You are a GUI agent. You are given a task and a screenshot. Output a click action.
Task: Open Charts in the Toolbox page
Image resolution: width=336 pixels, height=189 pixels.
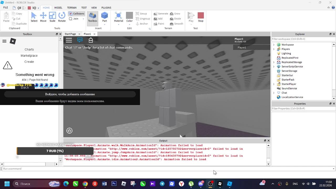point(29,49)
